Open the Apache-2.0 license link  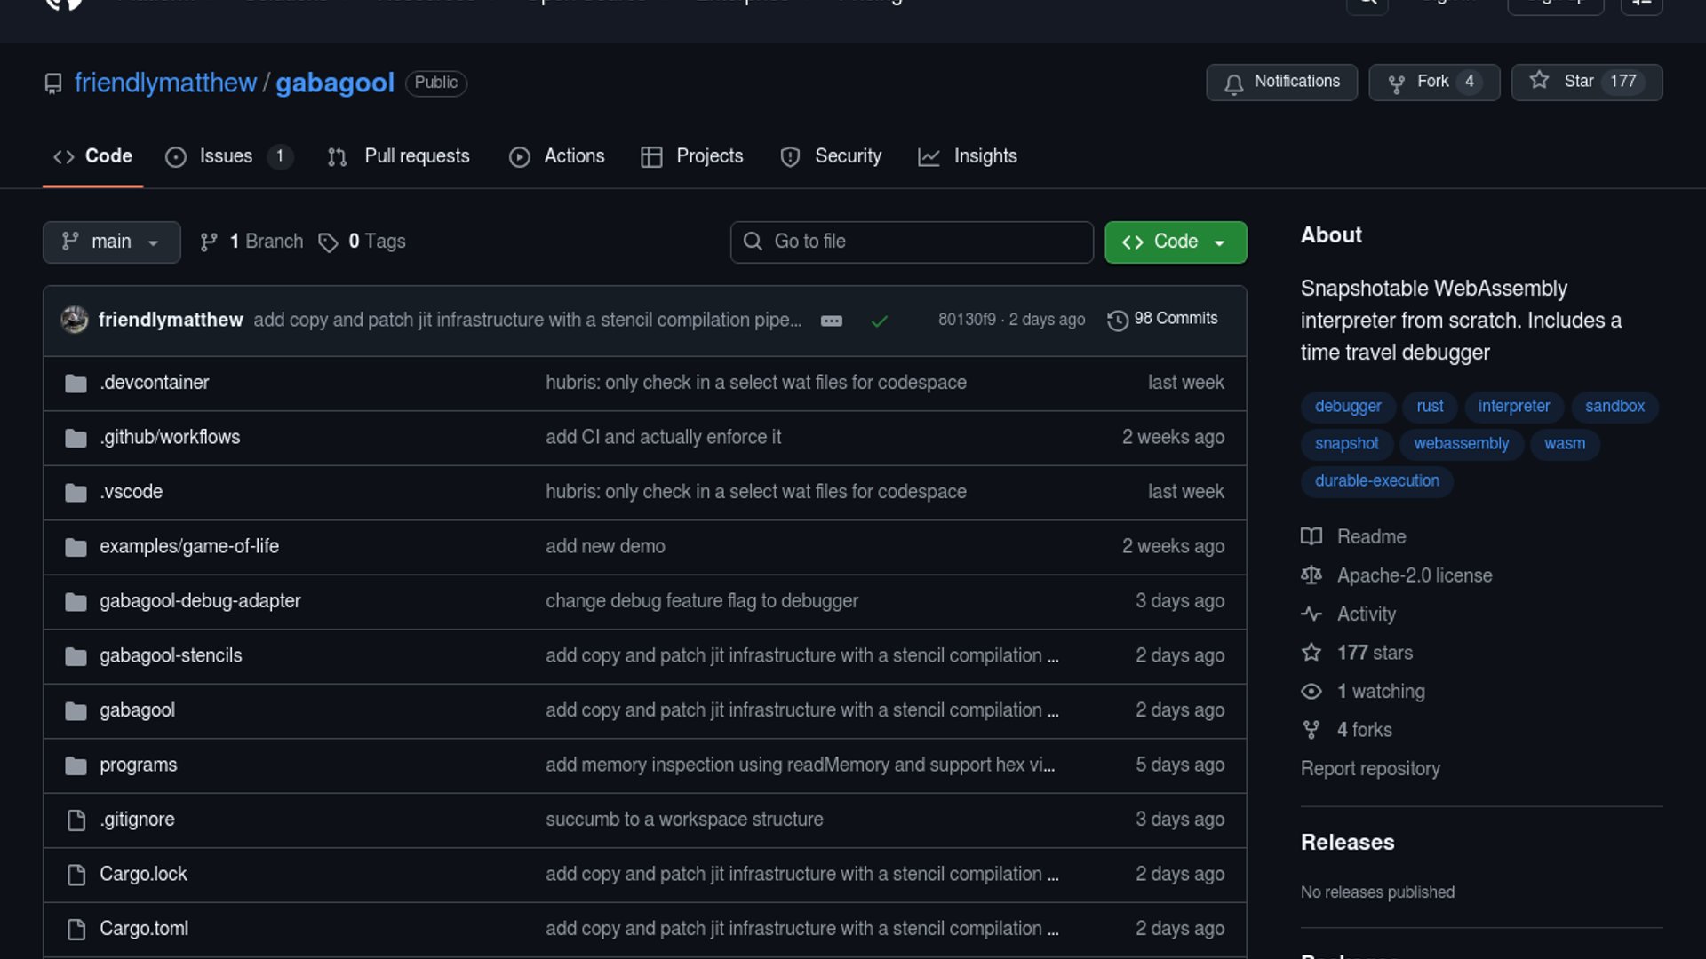pos(1414,575)
